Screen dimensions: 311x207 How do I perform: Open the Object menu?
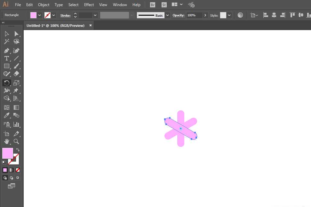tap(44, 4)
